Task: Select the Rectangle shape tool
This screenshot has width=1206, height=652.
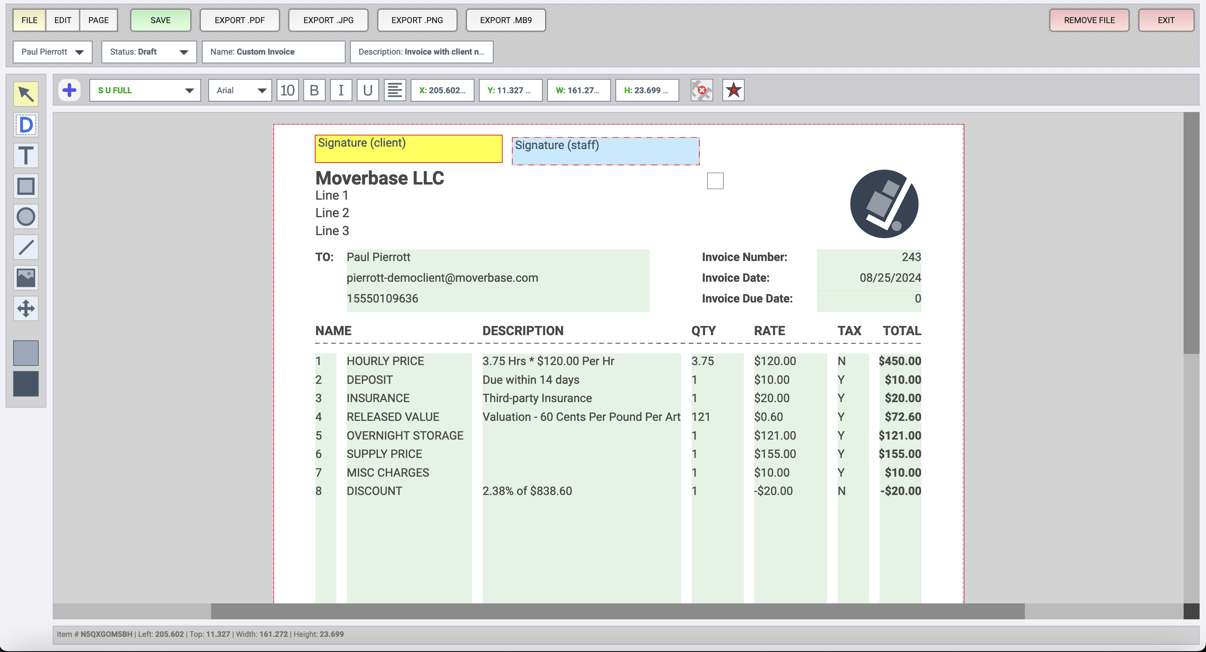Action: tap(26, 186)
